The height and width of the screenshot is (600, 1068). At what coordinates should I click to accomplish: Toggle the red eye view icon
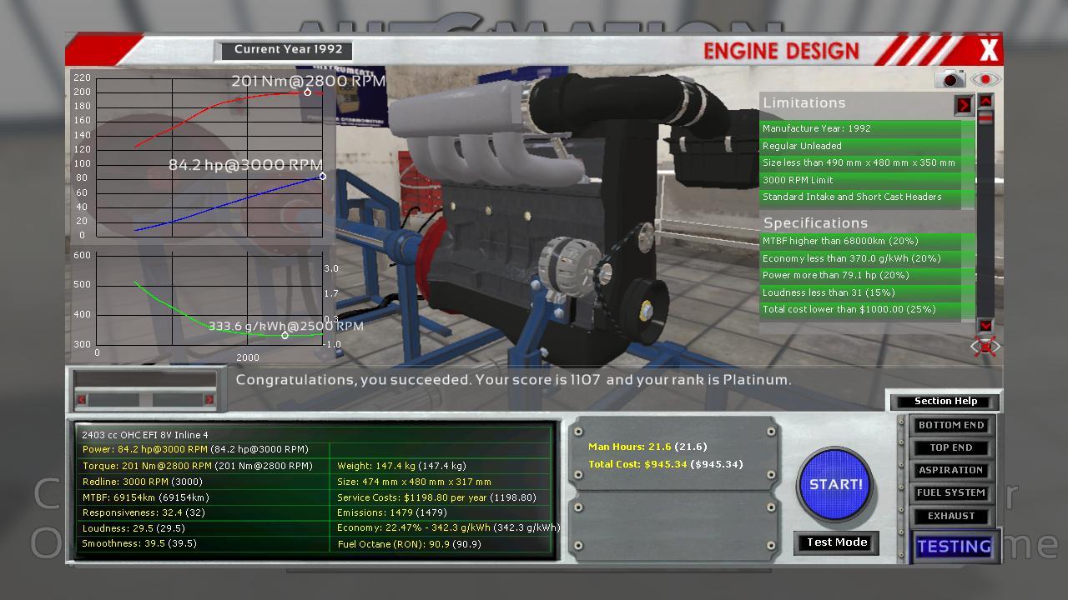click(985, 79)
